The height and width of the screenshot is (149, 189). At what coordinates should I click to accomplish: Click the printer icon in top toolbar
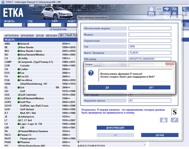tap(151, 9)
